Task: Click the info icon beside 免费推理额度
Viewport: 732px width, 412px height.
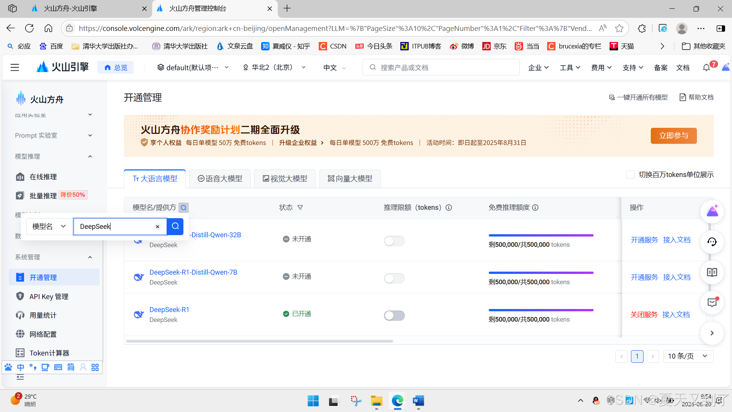Action: click(x=535, y=208)
